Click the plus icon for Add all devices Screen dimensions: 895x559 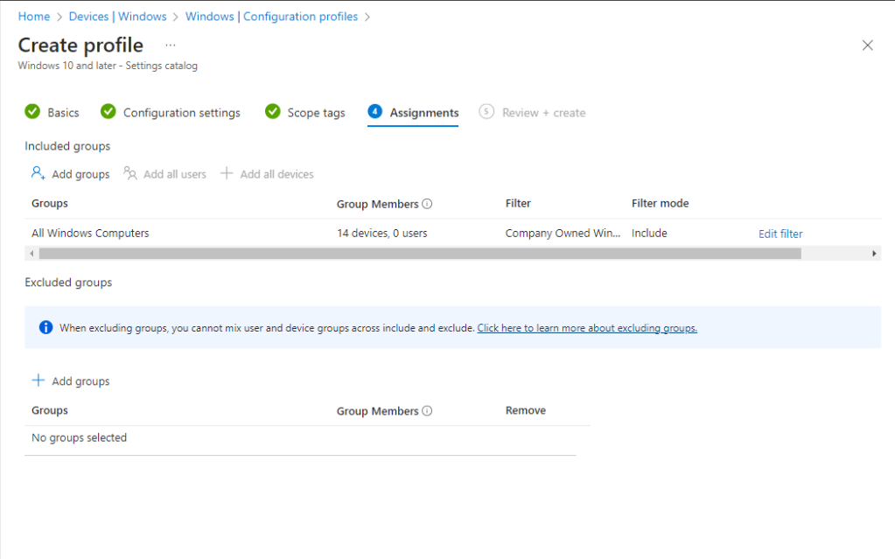(227, 173)
